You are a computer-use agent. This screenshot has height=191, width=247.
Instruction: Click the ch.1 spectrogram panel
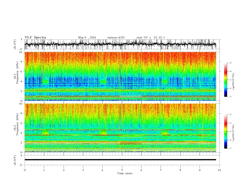(x=120, y=76)
